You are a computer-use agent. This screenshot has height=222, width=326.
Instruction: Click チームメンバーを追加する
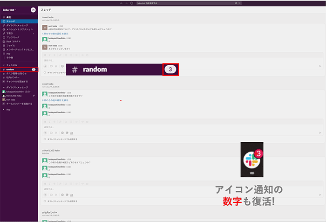pos(19,104)
